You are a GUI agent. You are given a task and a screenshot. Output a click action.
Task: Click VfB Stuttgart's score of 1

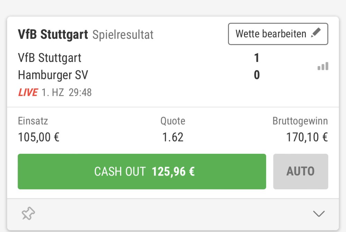256,58
